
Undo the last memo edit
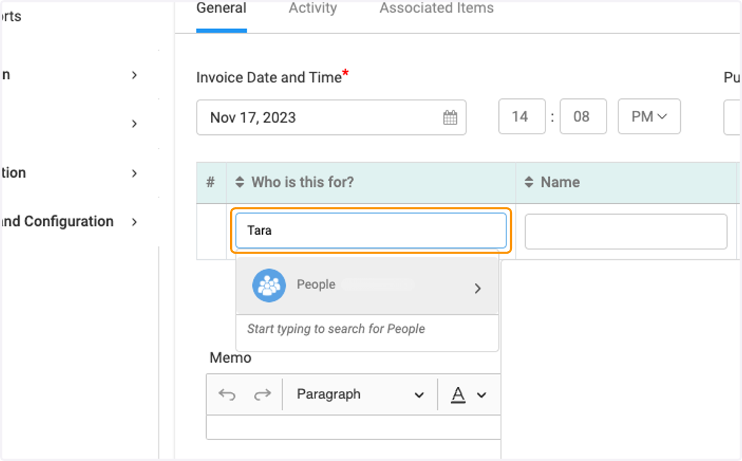(x=227, y=395)
